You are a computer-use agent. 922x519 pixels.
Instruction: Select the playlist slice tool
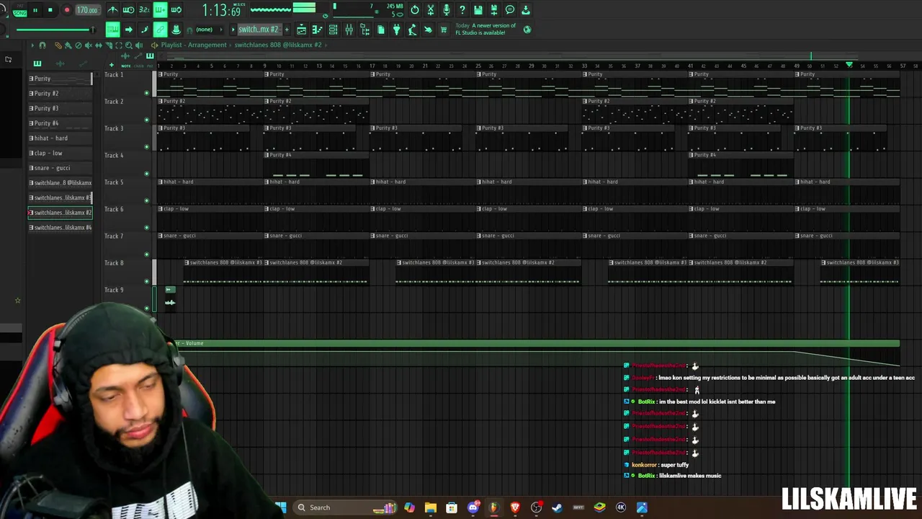108,45
